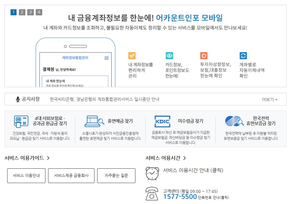Open 휴면예금 찾기 via the laptop icon
The image size is (297, 204).
pos(92,120)
